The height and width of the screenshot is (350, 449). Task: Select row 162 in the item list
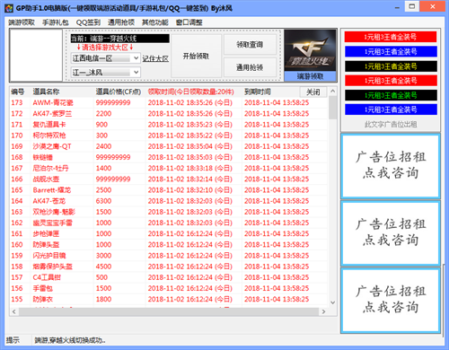[169, 223]
